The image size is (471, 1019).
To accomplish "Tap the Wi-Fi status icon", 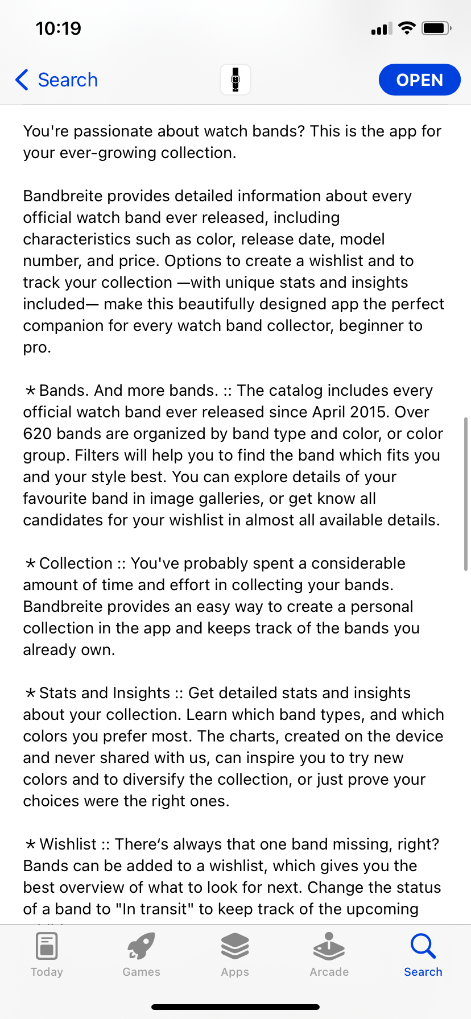I will point(407,28).
